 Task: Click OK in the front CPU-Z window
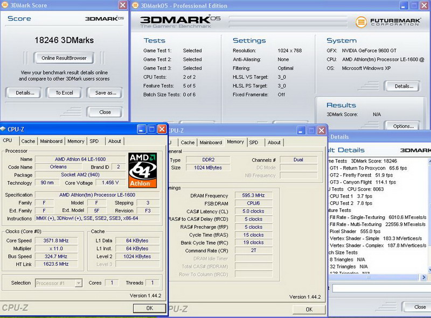(x=150, y=308)
